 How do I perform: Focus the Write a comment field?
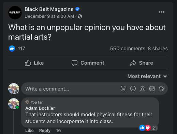click(x=71, y=89)
